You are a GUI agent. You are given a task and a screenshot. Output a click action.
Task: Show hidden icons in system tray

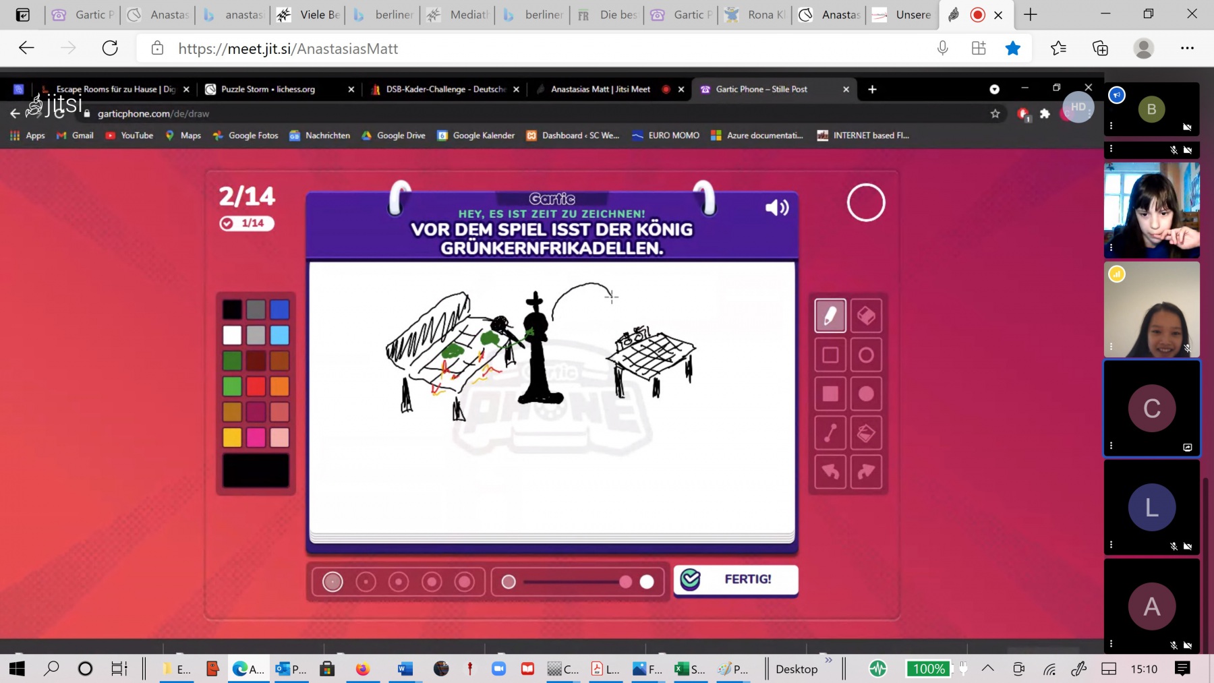coord(987,669)
